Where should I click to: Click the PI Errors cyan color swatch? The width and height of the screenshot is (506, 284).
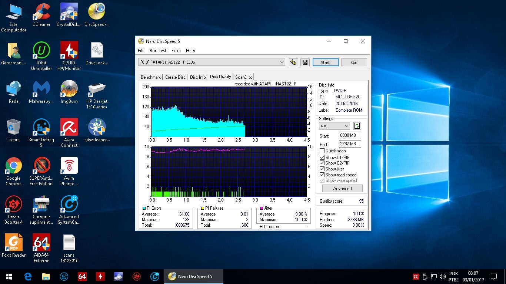coord(144,209)
